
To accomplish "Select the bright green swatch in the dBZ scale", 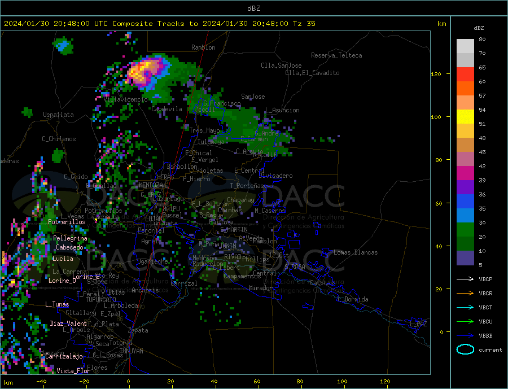I will 465,230.
